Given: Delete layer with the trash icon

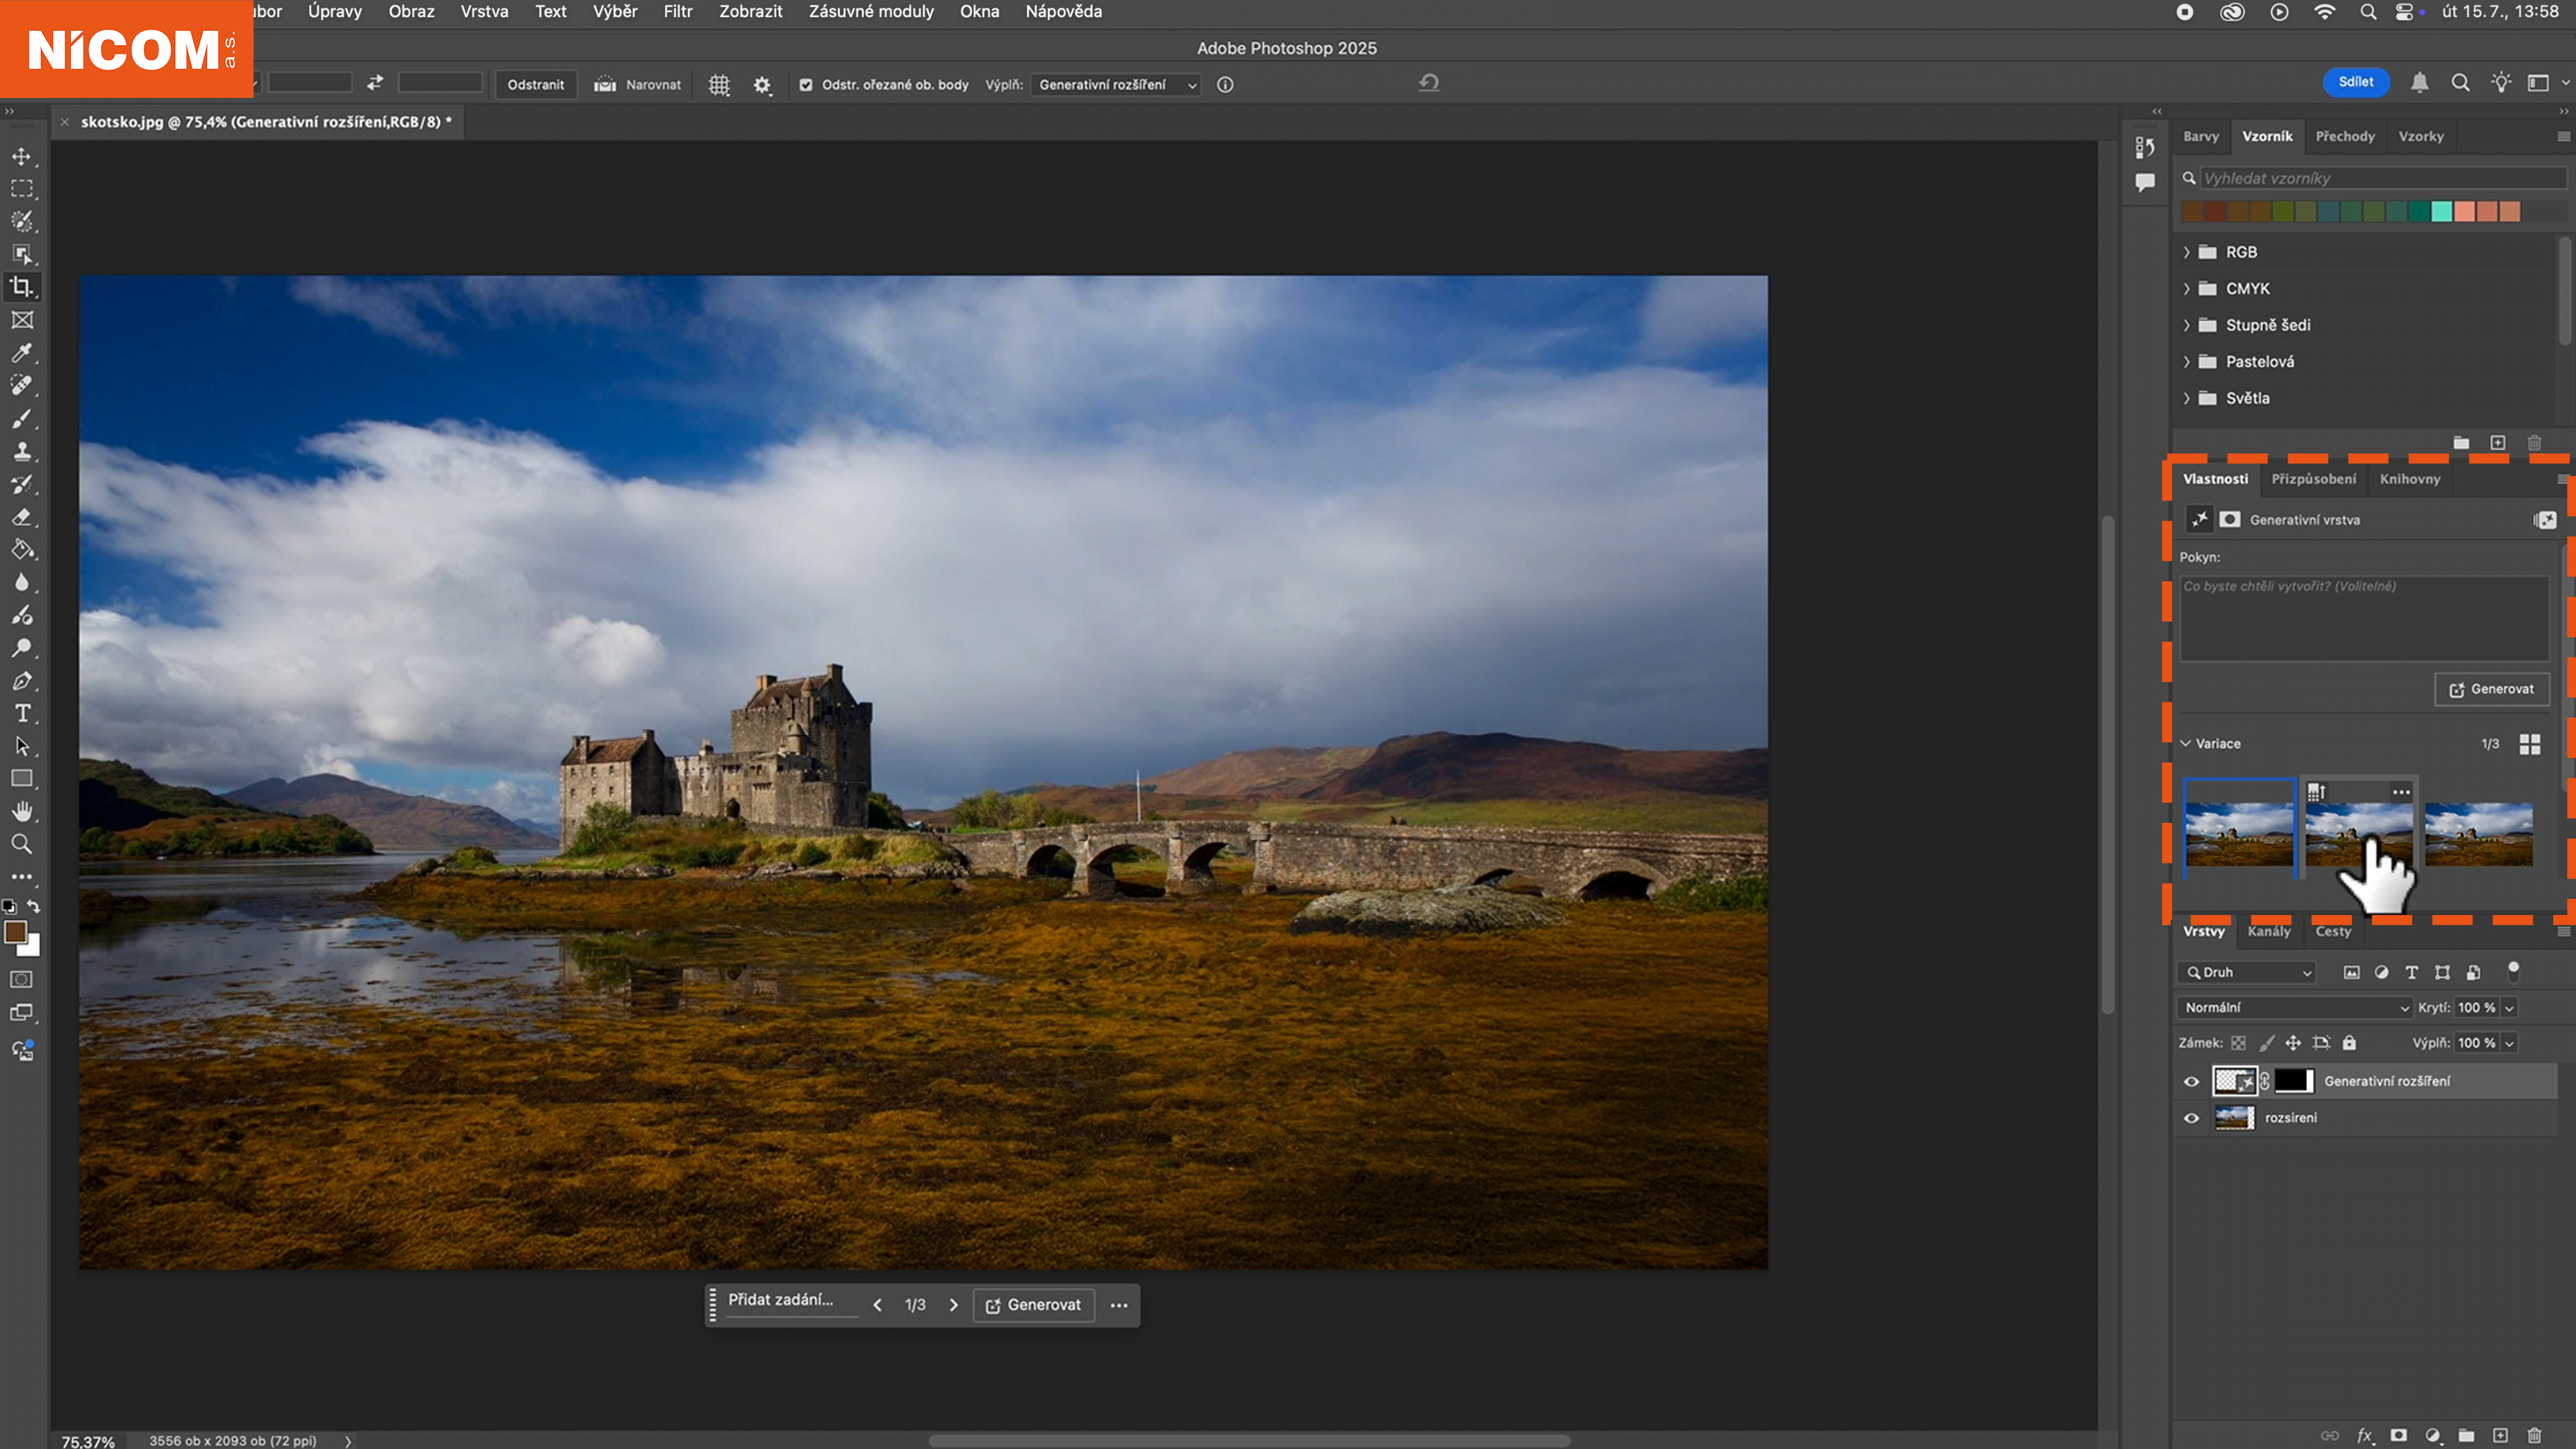Looking at the screenshot, I should click(x=2534, y=1435).
